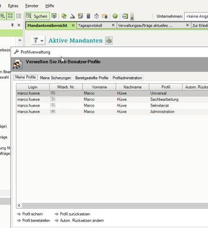Collapse the left panel with the up chevron
The width and height of the screenshot is (208, 228).
tap(20, 40)
